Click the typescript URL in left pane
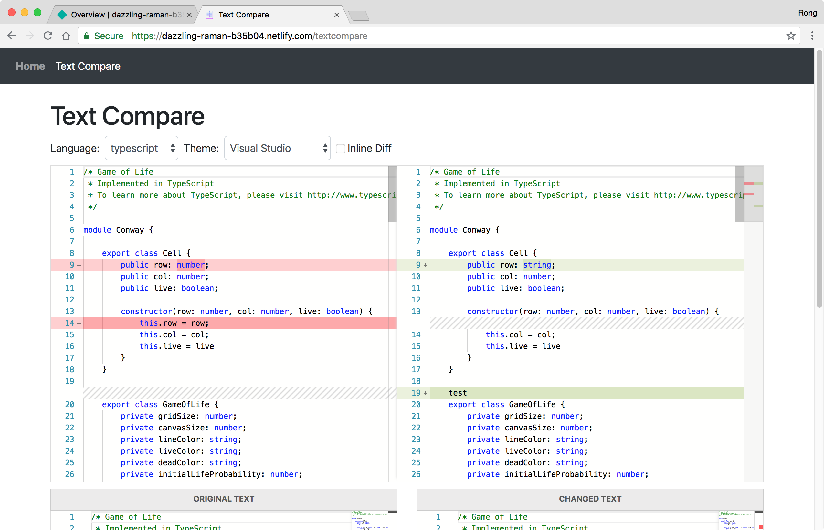Screen dimensions: 824x530 [x=352, y=195]
